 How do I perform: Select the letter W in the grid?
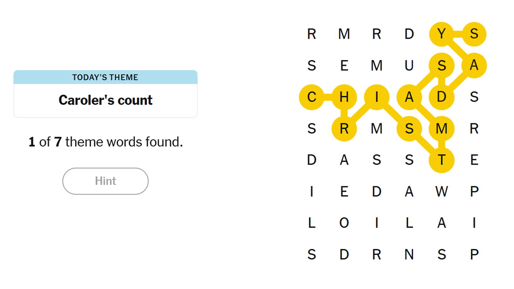442,191
